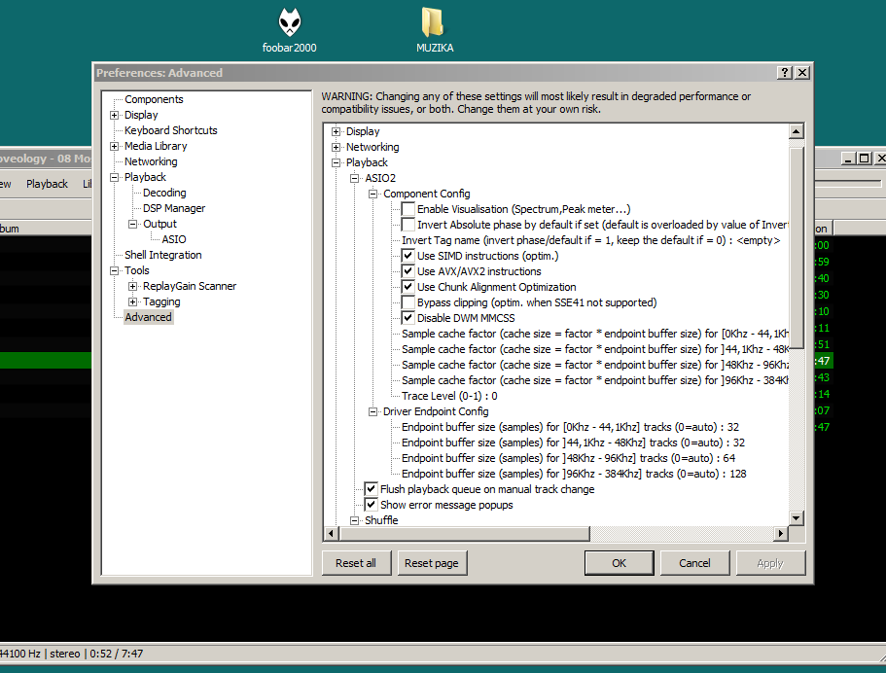
Task: Expand Tagging node in left tree
Action: coord(133,301)
